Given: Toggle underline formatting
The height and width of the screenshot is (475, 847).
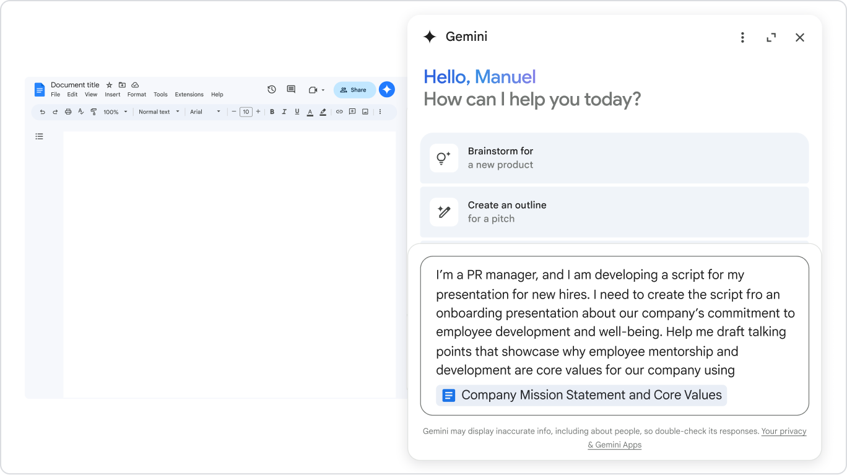Looking at the screenshot, I should [x=297, y=112].
